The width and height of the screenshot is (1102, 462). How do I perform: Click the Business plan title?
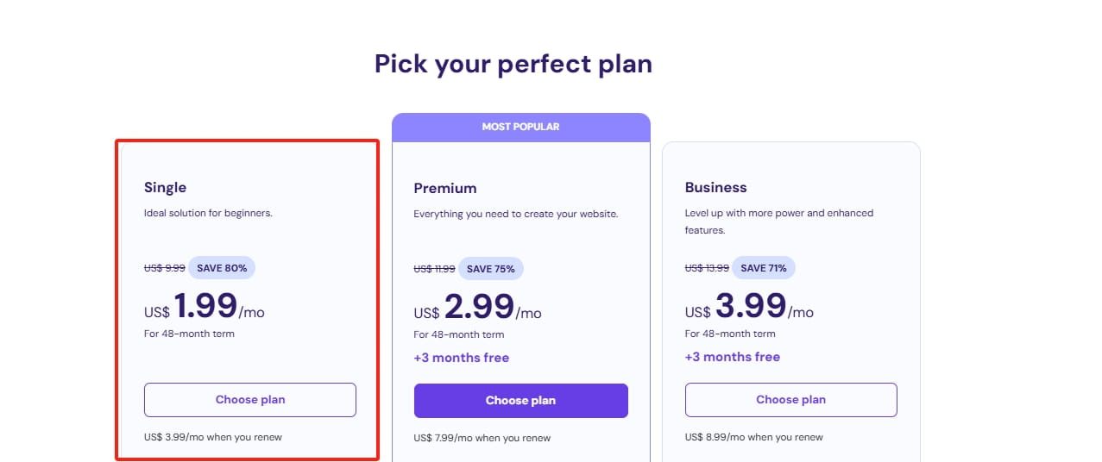(715, 187)
